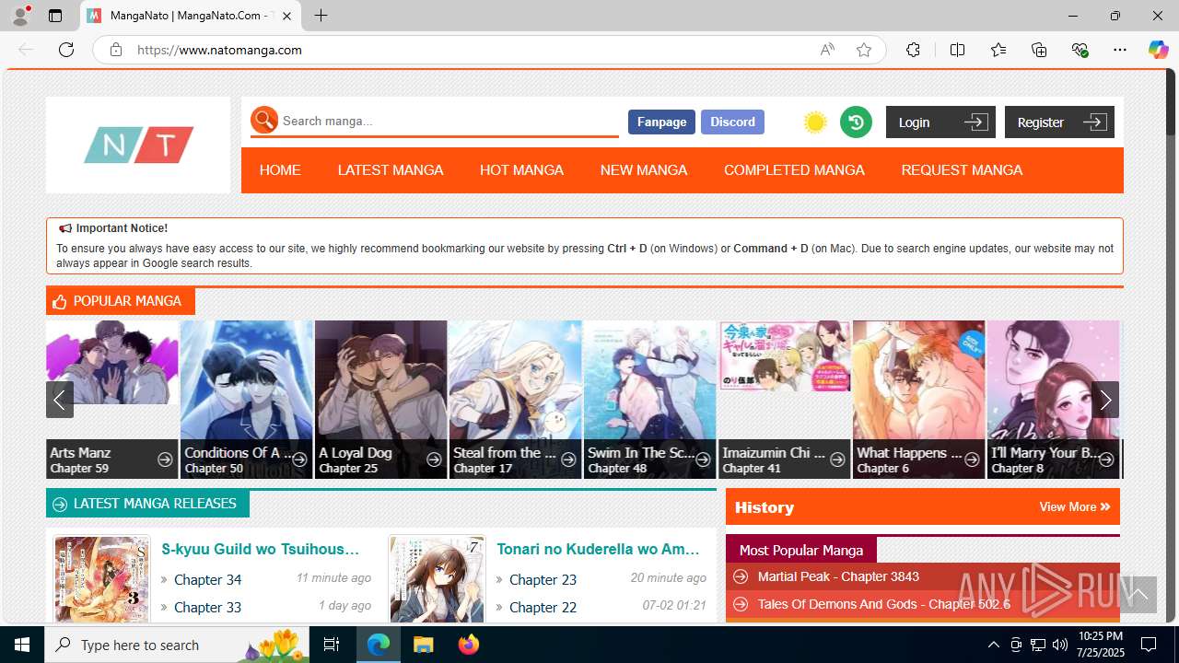The height and width of the screenshot is (663, 1179).
Task: Click arrow icon on A Loyal Dog card
Action: (x=434, y=459)
